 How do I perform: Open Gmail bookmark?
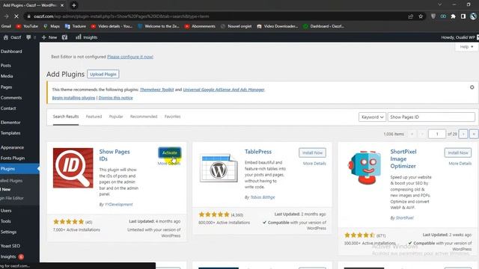click(x=6, y=26)
